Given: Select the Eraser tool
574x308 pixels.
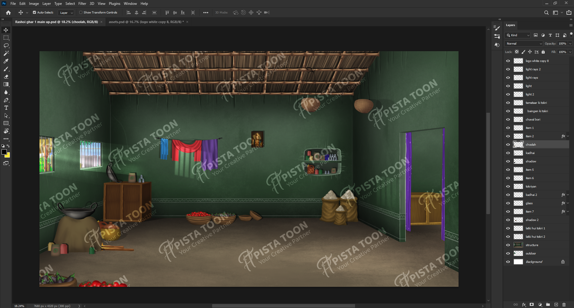Looking at the screenshot, I should point(6,77).
